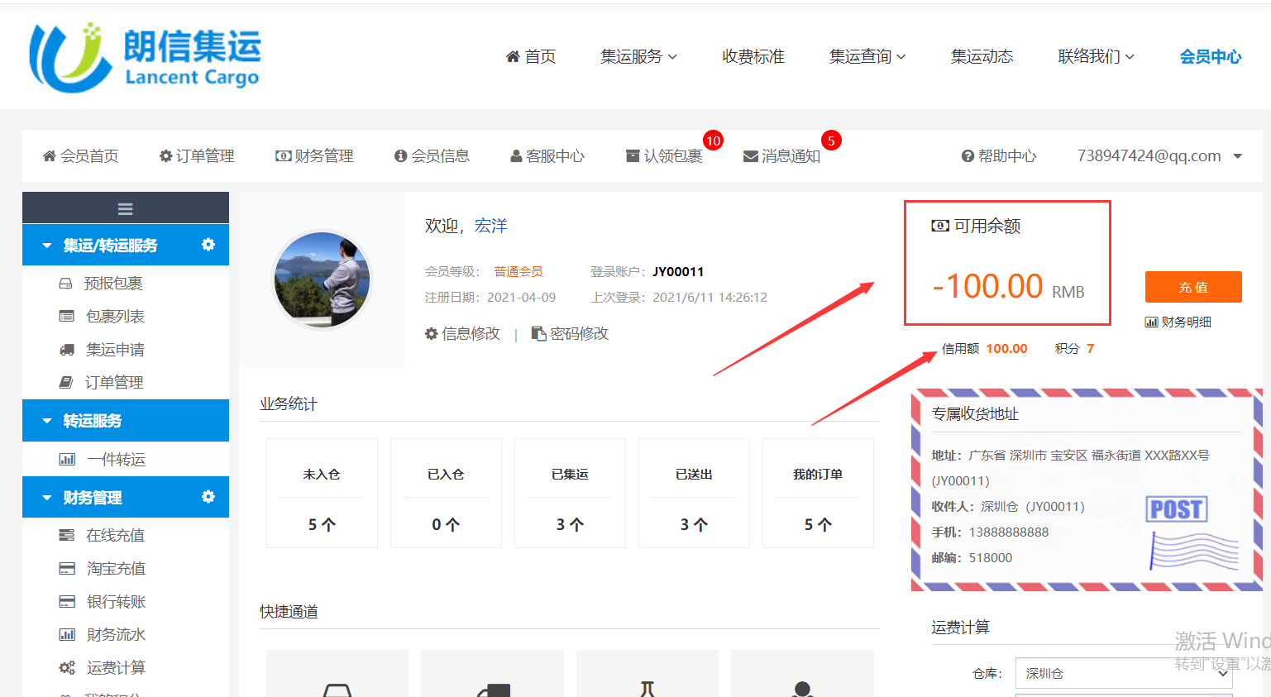
Task: Click the 财务明细 chart icon link
Action: coord(1178,322)
